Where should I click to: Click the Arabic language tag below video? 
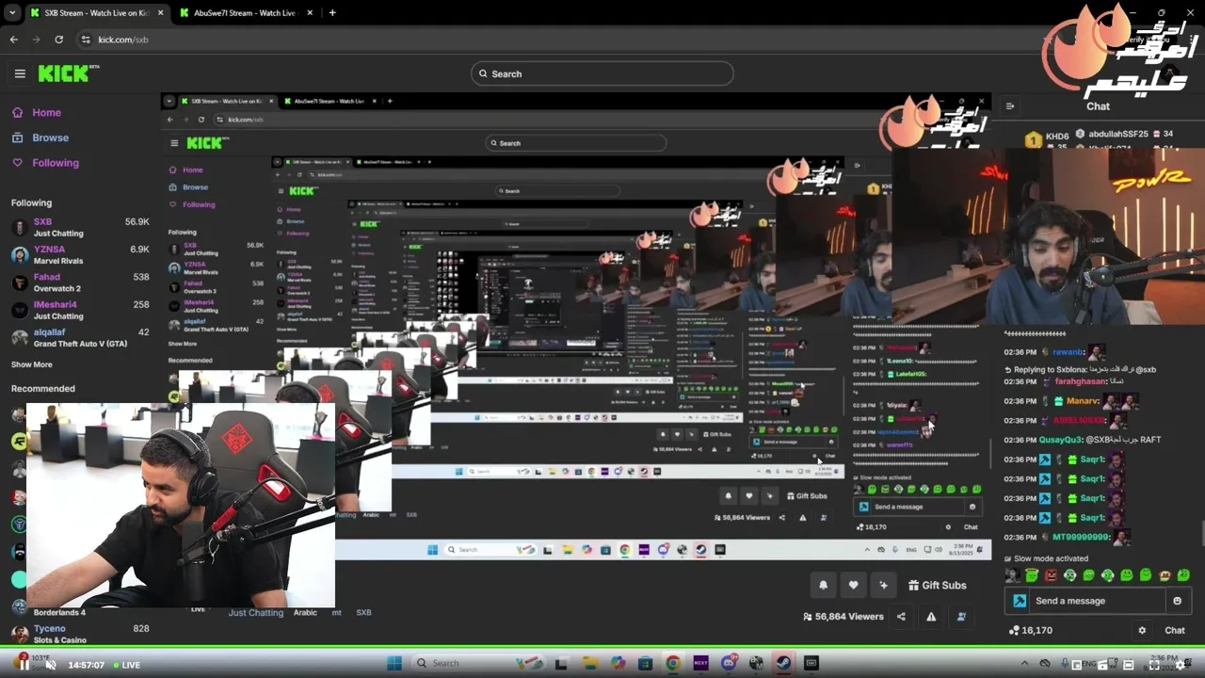pos(305,612)
